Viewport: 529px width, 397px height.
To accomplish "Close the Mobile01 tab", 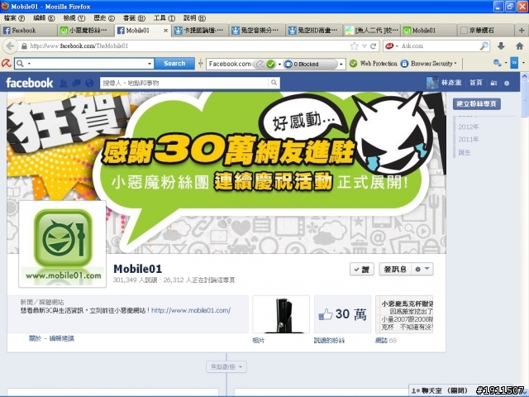I will point(165,31).
